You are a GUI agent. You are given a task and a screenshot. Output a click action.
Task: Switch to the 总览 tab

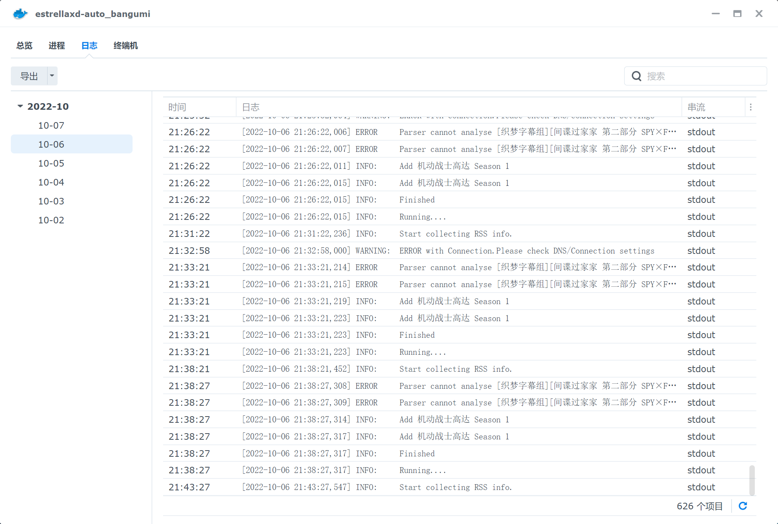coord(24,46)
